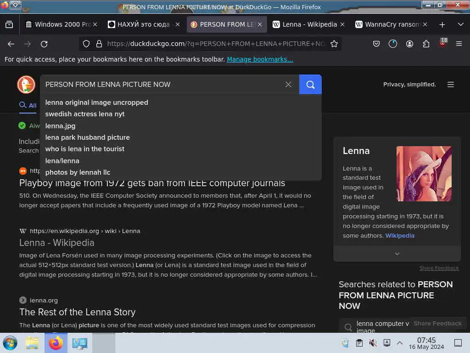The width and height of the screenshot is (470, 353).
Task: Open the Extensions puzzle-piece icon
Action: pyautogui.click(x=426, y=44)
